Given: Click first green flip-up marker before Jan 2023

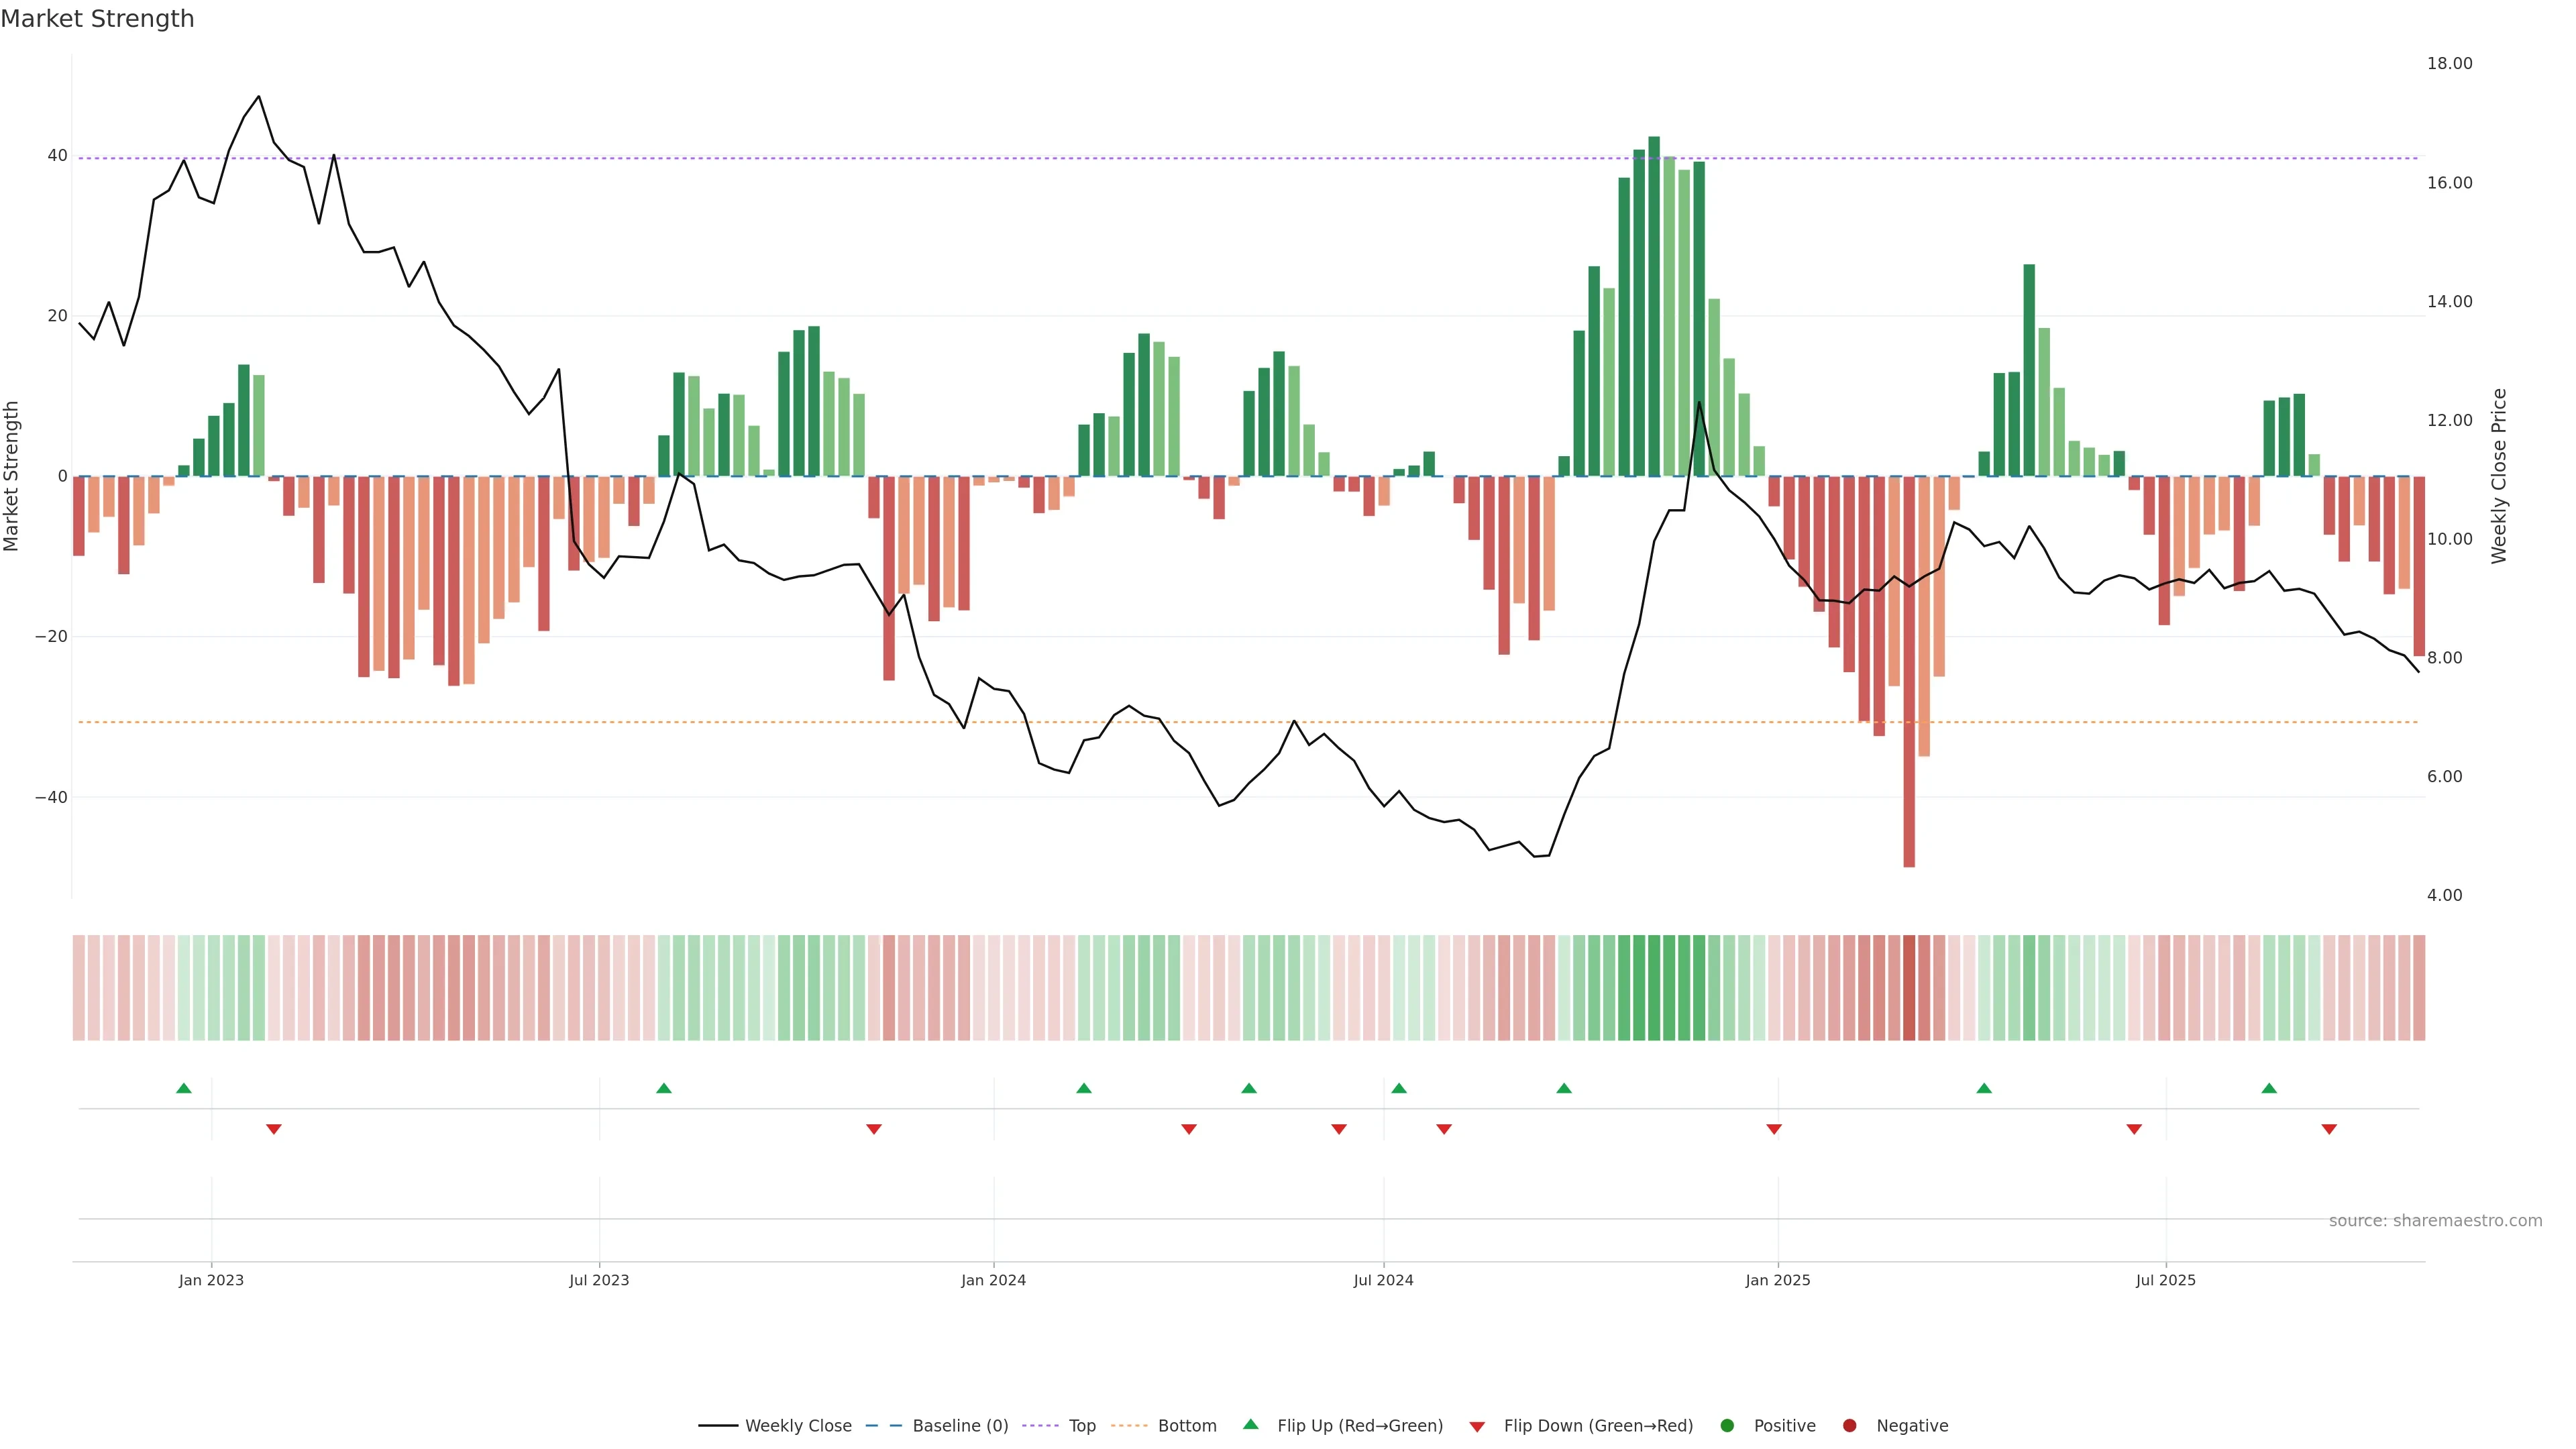Looking at the screenshot, I should tap(184, 1088).
